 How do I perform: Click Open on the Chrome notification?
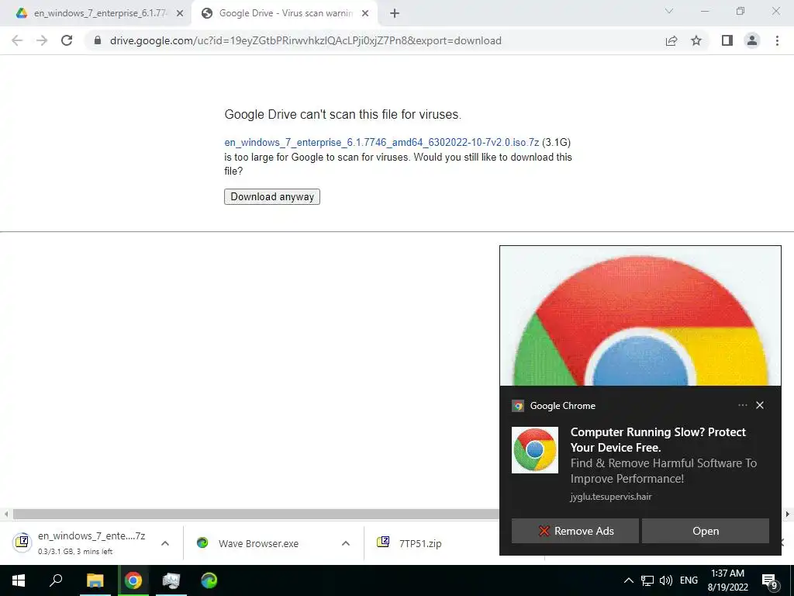click(706, 531)
